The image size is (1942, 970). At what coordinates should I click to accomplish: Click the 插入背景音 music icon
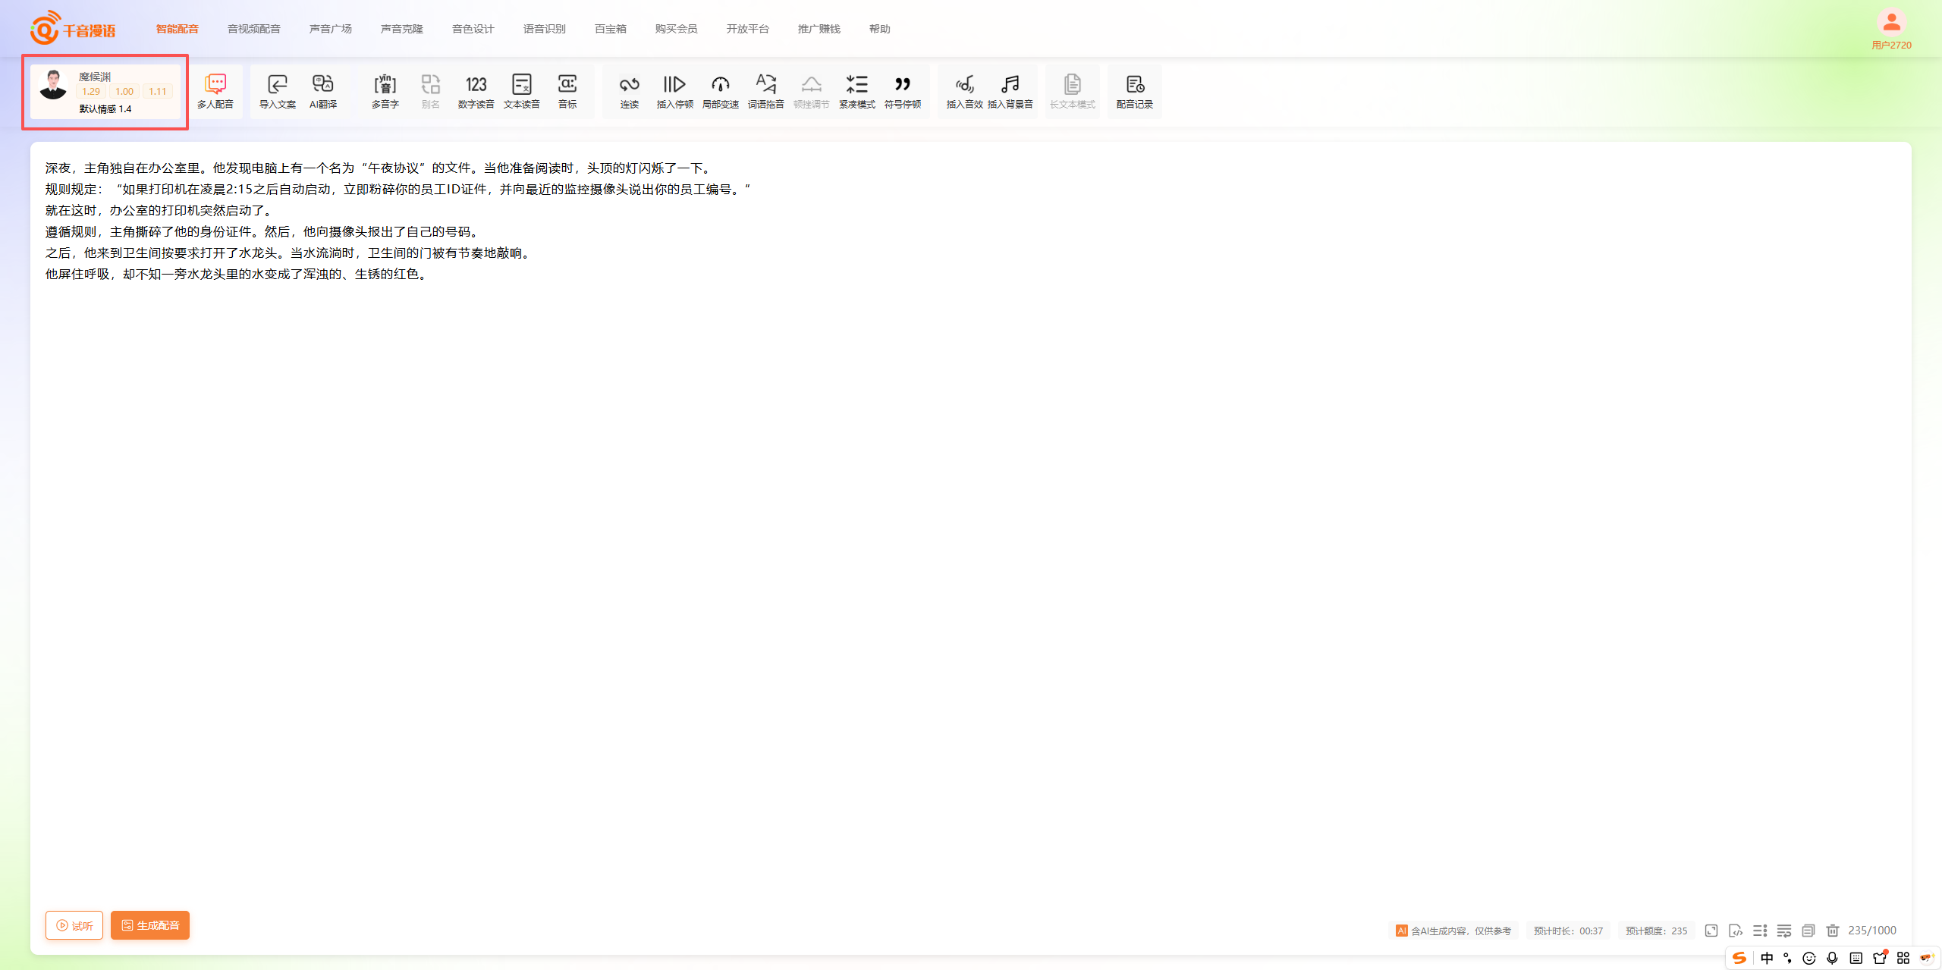click(1010, 91)
